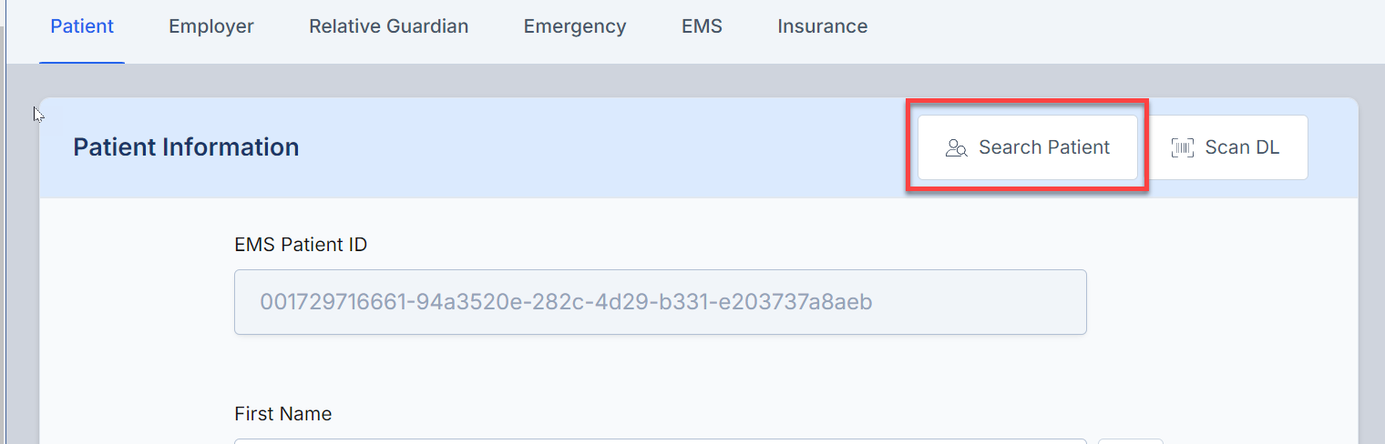The width and height of the screenshot is (1385, 444).
Task: Click the person-search icon in Search Patient
Action: (x=956, y=148)
